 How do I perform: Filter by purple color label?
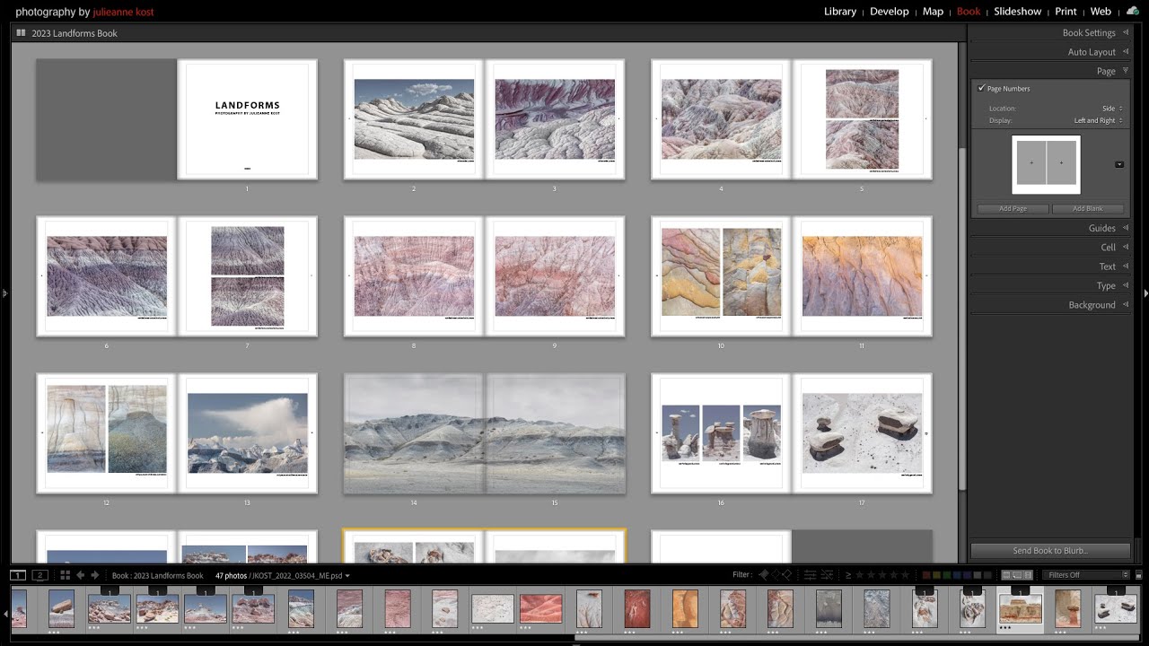(967, 575)
